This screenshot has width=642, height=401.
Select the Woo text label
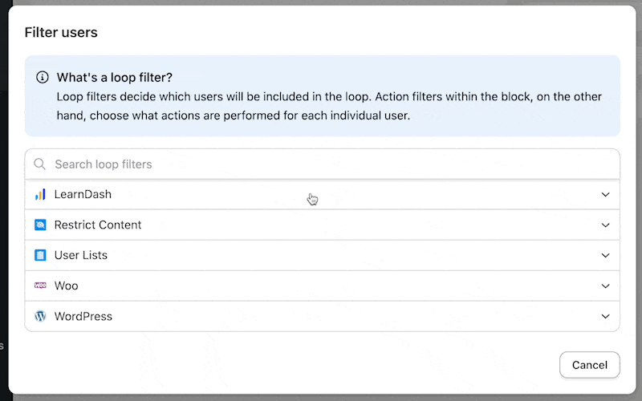(66, 286)
